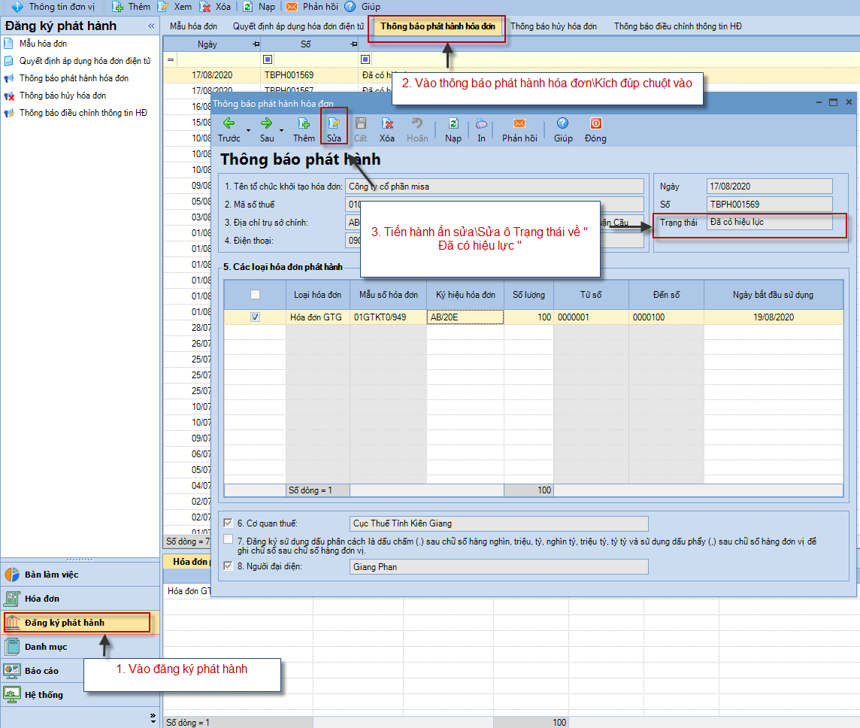
Task: Click Nạp in the top main toolbar
Action: 259,7
